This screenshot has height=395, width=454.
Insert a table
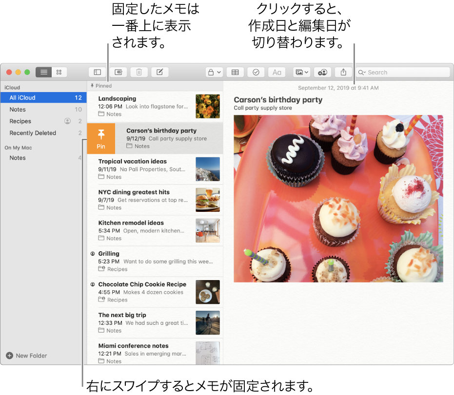[235, 72]
